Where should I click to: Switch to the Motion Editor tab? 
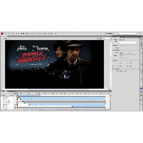12,91
